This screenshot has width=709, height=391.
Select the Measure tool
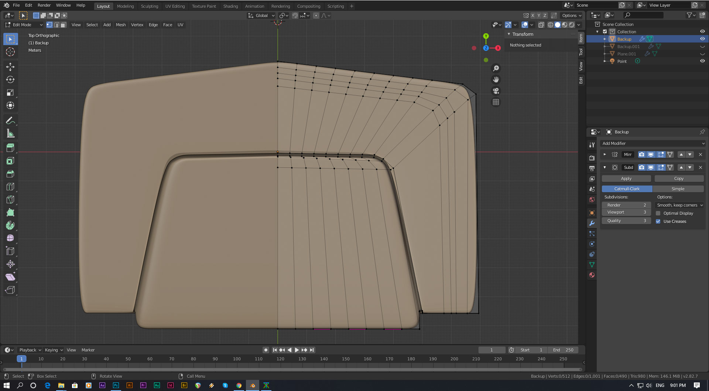pos(10,133)
